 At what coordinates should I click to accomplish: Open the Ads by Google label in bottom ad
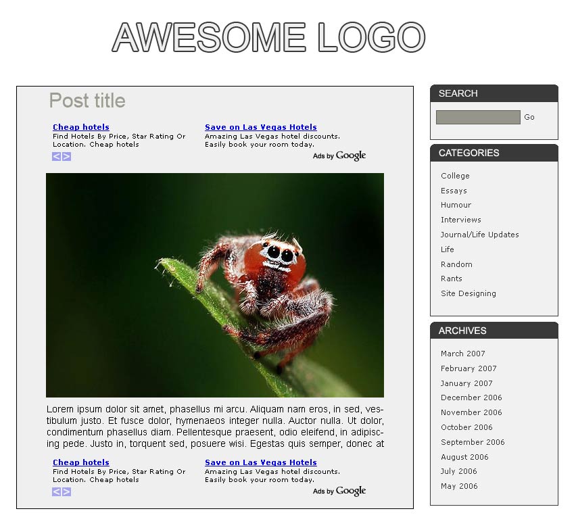[x=339, y=491]
